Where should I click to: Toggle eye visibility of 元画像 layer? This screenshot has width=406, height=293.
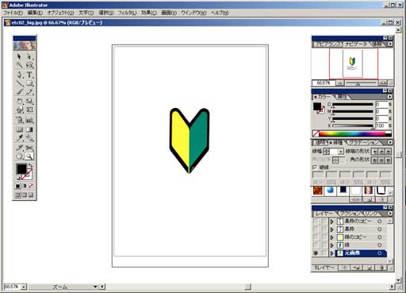(315, 253)
